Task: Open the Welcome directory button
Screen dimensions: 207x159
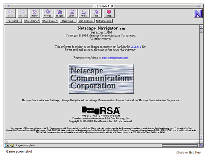Action: pyautogui.click(x=14, y=21)
